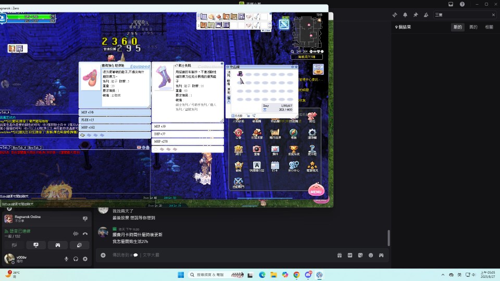Open the attachment plus button beside the message box

point(103,255)
